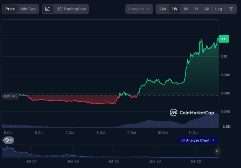The height and width of the screenshot is (168, 241).
Task: Click the 11 Oct date label
Action: [x=193, y=133]
